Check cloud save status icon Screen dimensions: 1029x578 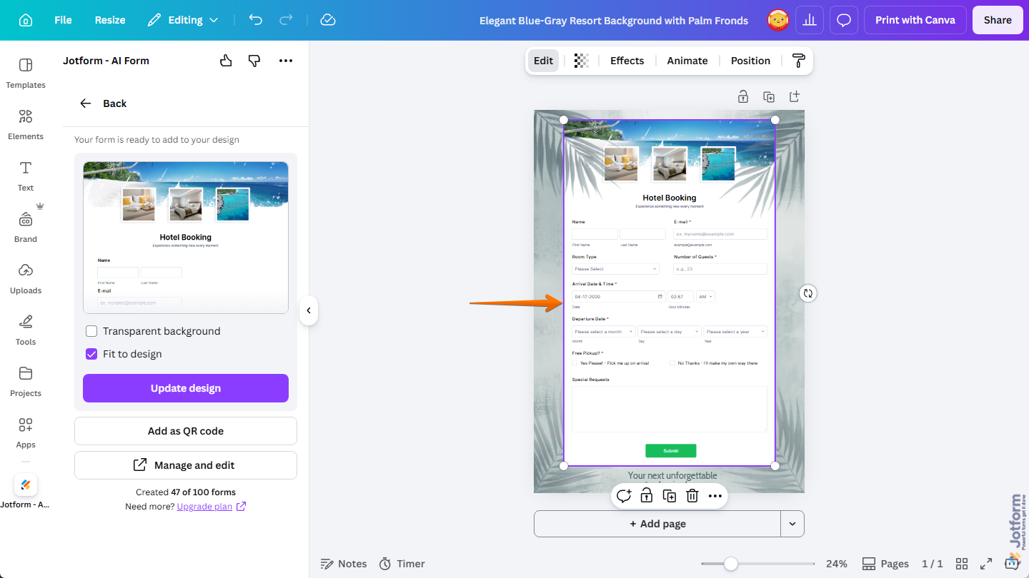pos(328,20)
